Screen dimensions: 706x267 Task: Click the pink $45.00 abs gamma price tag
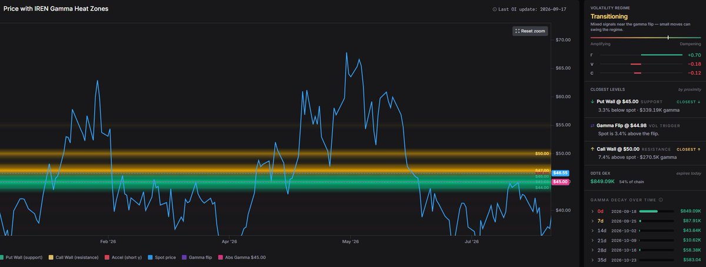point(561,182)
